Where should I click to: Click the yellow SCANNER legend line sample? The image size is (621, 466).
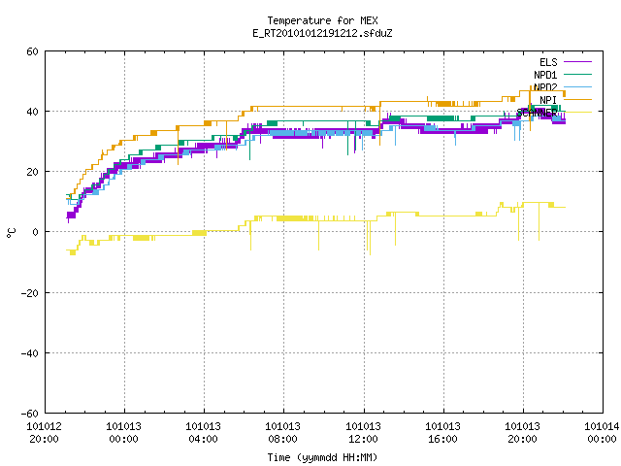(577, 113)
